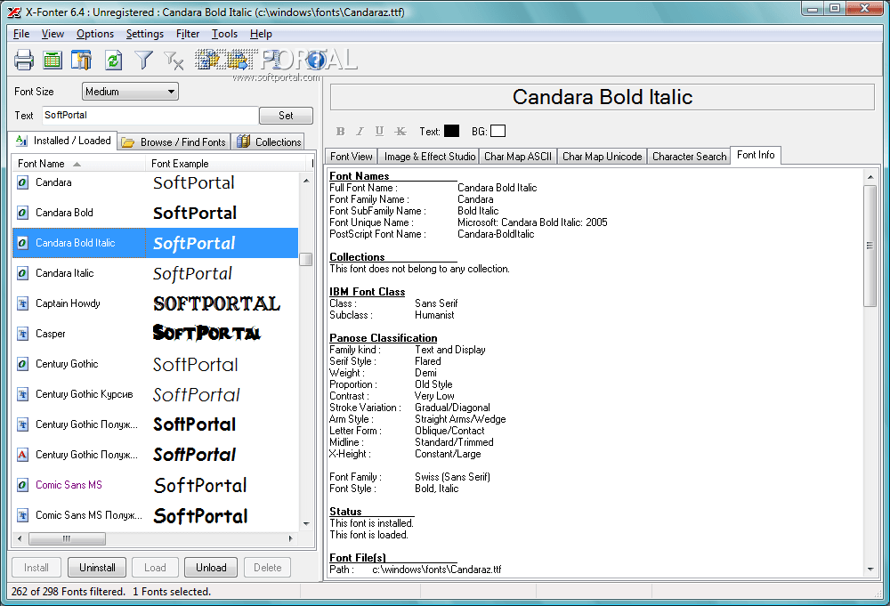This screenshot has width=890, height=606.
Task: Click the Delete button
Action: tap(267, 568)
